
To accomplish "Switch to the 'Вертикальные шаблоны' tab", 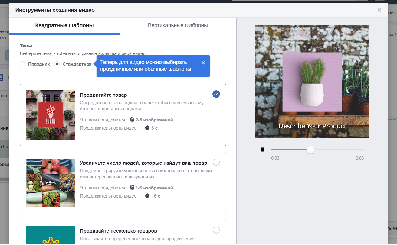I will 178,25.
